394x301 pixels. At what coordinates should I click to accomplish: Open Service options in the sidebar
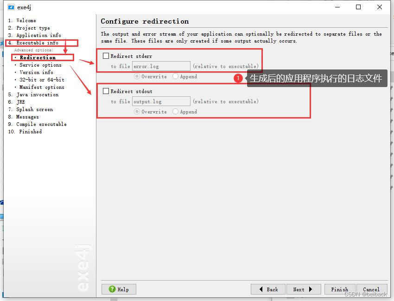pos(40,65)
